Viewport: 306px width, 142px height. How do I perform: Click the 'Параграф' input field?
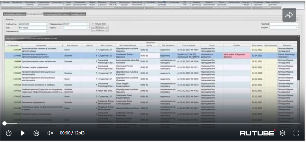coord(283,24)
